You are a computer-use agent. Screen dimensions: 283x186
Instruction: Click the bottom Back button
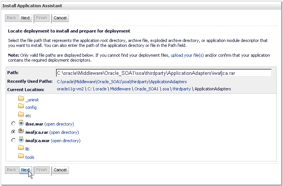pos(12,170)
